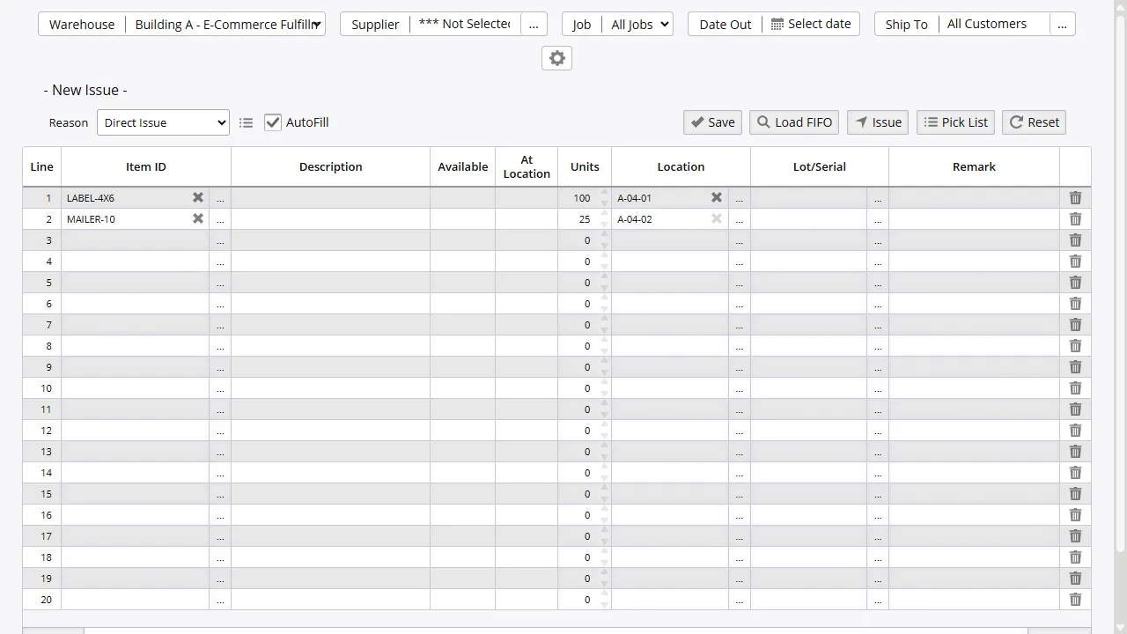Screen dimensions: 1127x634
Task: Open the Lot/Serial picker ellipsis on line 1
Action: (x=878, y=197)
